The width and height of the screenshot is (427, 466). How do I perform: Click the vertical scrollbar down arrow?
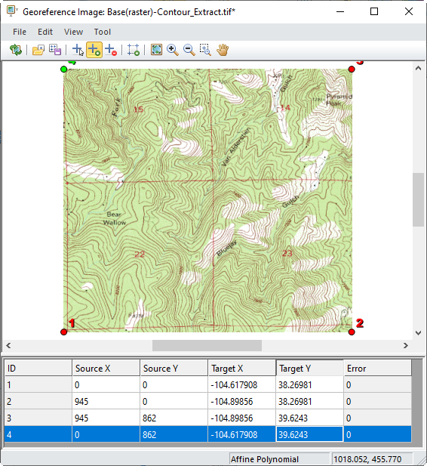(x=418, y=333)
